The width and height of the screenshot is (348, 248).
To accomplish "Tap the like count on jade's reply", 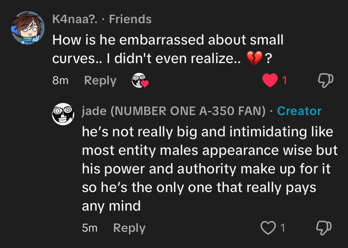I will 283,228.
